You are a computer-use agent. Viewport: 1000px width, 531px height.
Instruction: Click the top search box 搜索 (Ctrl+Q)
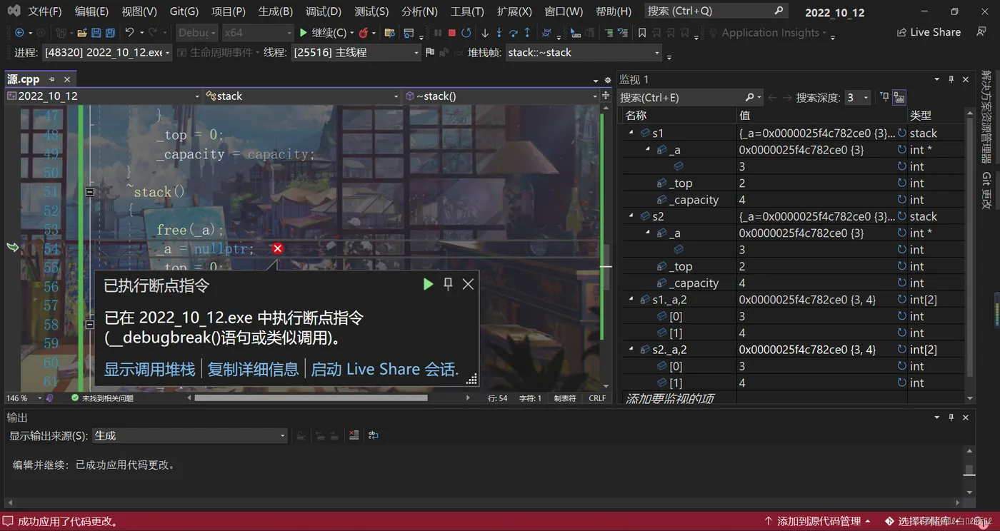(x=716, y=11)
